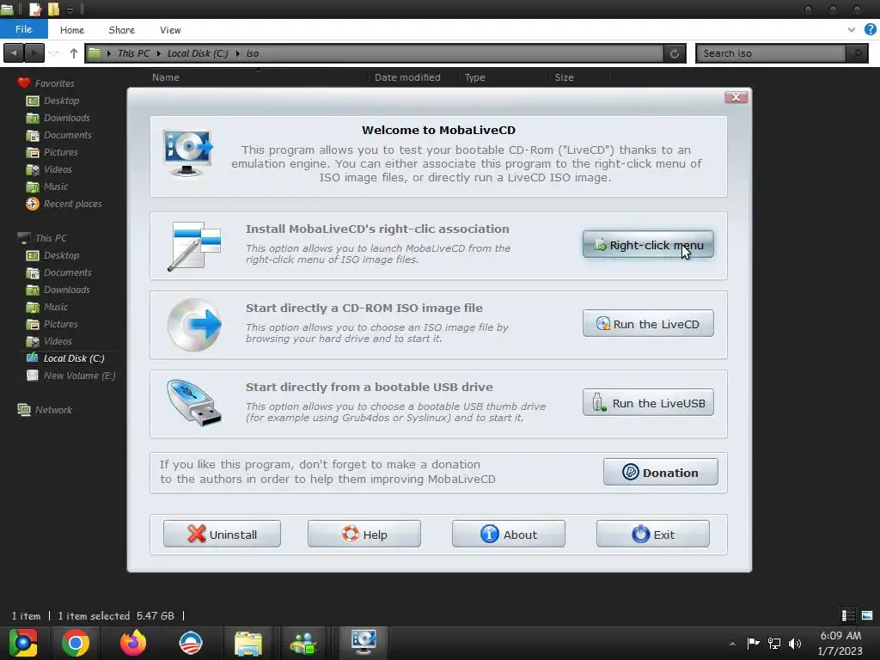Sort by Name column header
880x660 pixels.
166,77
